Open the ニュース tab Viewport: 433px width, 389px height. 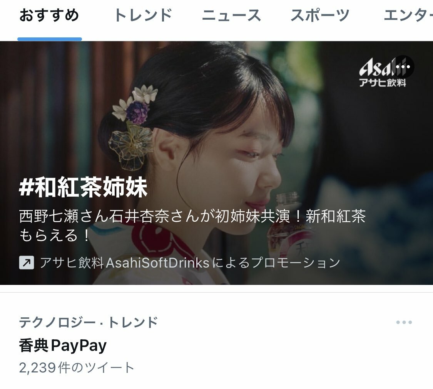pyautogui.click(x=232, y=15)
